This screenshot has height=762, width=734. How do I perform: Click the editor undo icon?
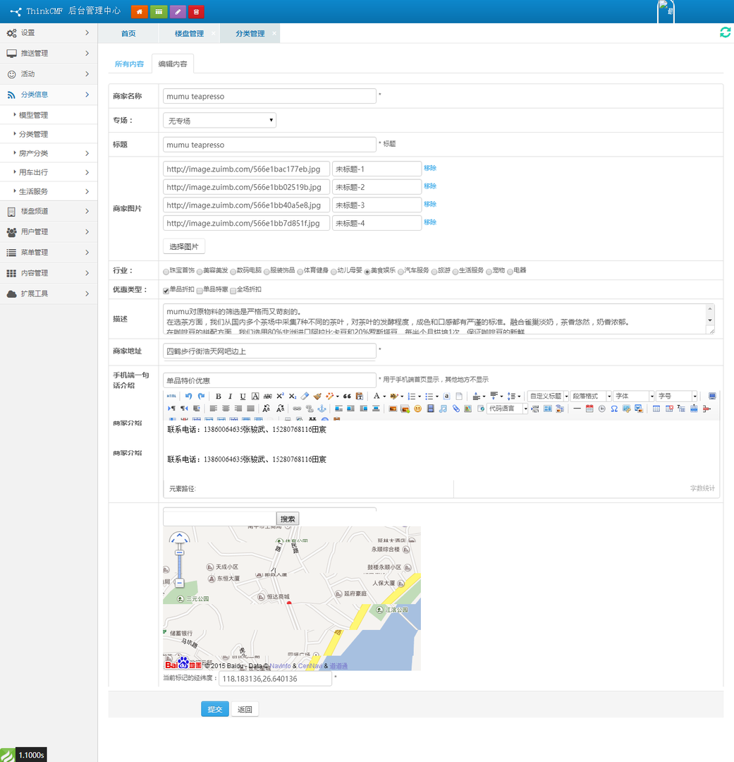pyautogui.click(x=188, y=396)
